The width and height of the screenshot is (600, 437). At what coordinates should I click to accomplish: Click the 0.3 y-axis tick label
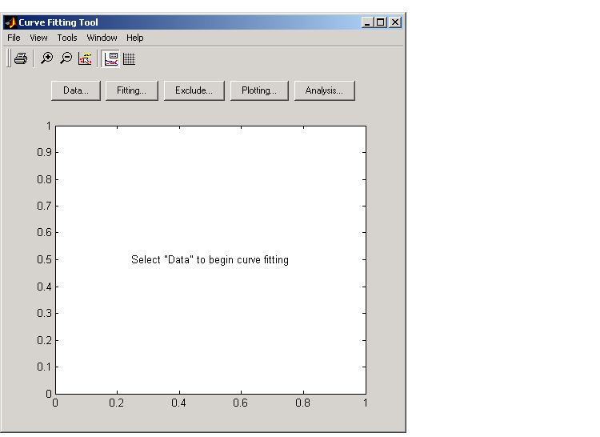pos(44,314)
